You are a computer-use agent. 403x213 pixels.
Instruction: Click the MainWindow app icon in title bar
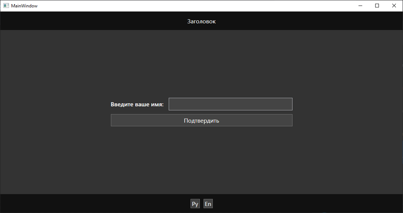pyautogui.click(x=6, y=6)
